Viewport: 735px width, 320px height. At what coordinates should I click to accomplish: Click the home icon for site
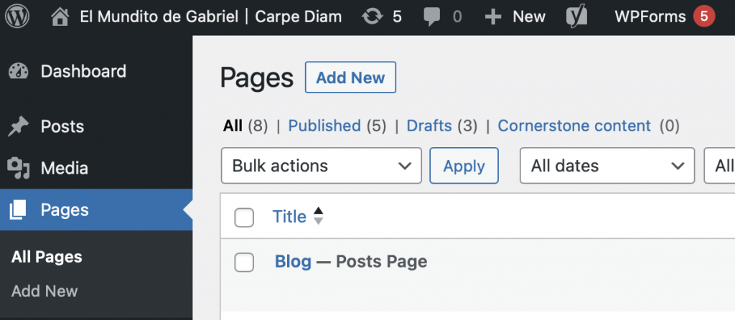tap(61, 17)
